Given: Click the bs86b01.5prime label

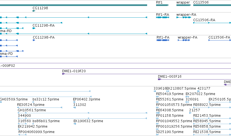Looking at the screenshot, I should click(46, 121).
